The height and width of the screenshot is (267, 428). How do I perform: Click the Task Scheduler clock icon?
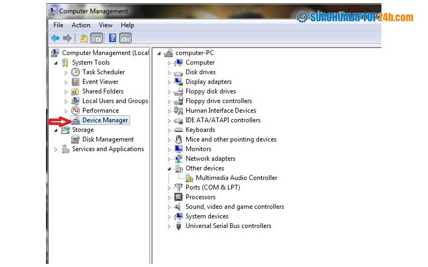coord(75,72)
